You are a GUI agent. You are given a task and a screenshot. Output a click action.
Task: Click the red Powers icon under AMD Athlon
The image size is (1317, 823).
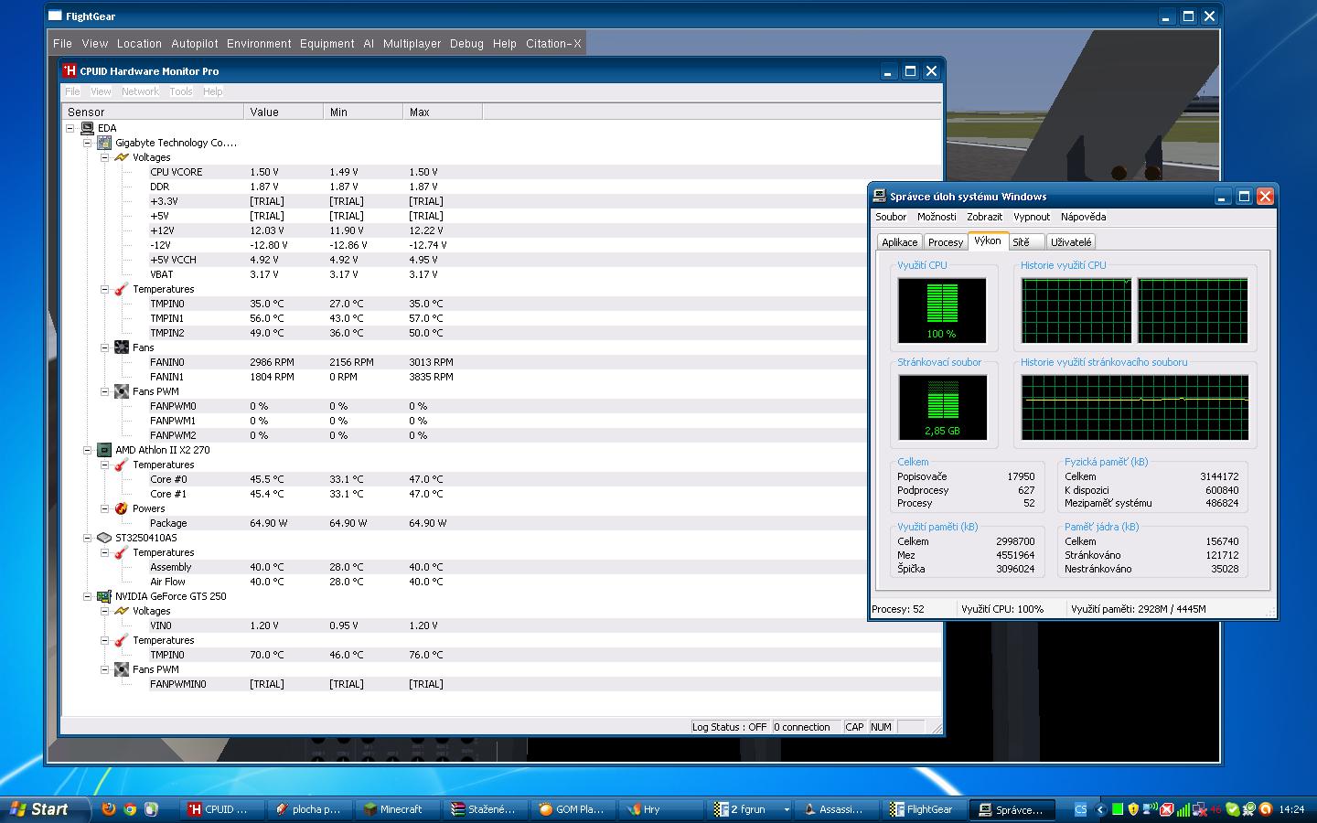coord(122,508)
